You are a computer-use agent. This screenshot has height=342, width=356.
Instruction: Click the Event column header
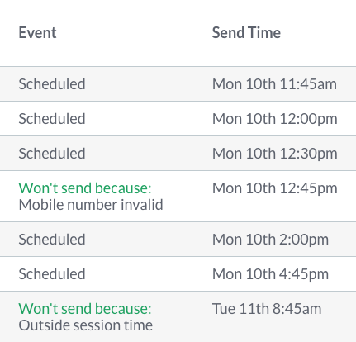(37, 33)
